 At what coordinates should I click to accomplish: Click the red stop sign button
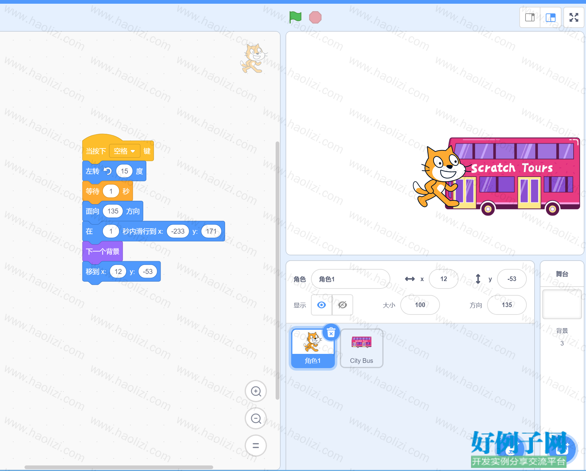click(x=315, y=17)
